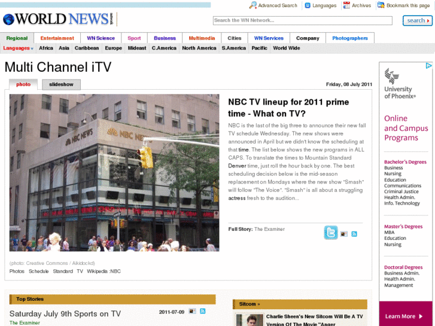435x326 pixels.
Task: Open the Pacific region link
Action: click(x=259, y=48)
